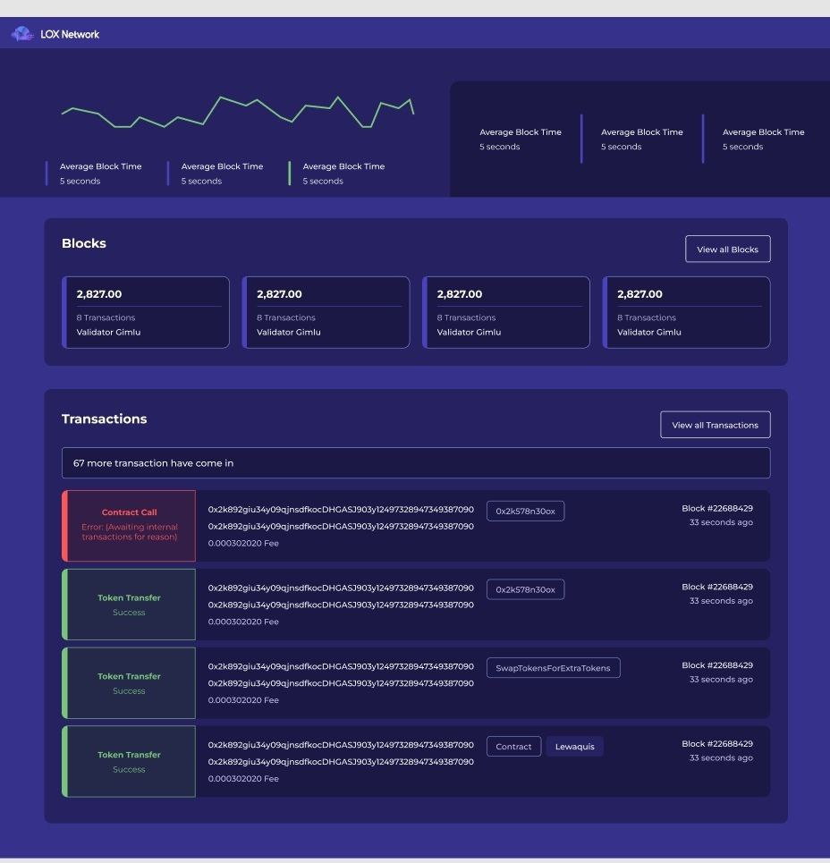Load the 67 new transactions banner
This screenshot has width=830, height=863.
[x=415, y=463]
